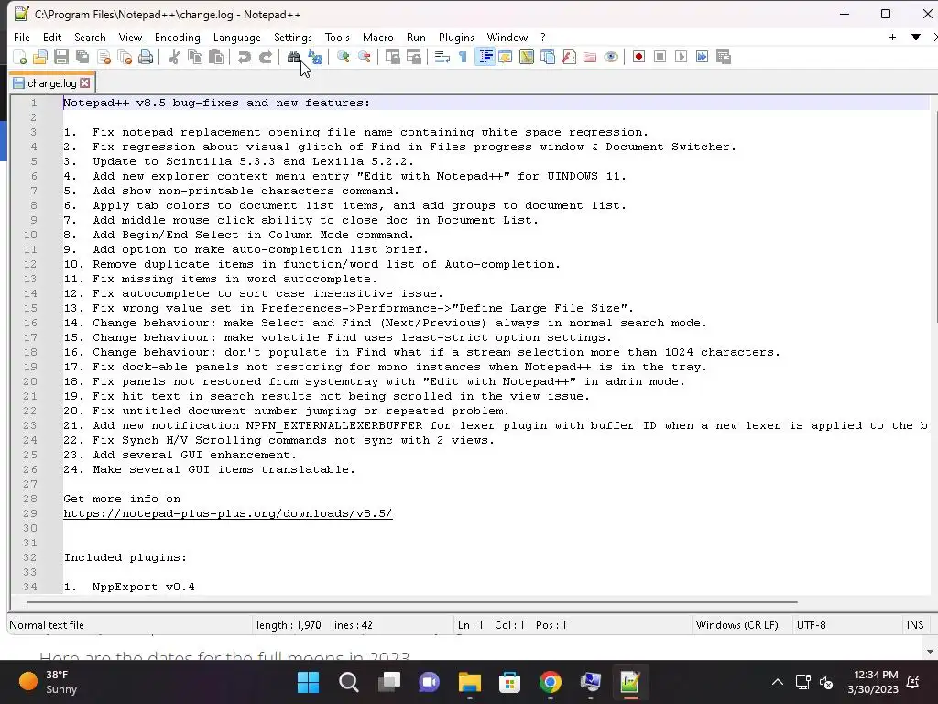938x704 pixels.
Task: Open the Edit menu
Action: click(52, 37)
